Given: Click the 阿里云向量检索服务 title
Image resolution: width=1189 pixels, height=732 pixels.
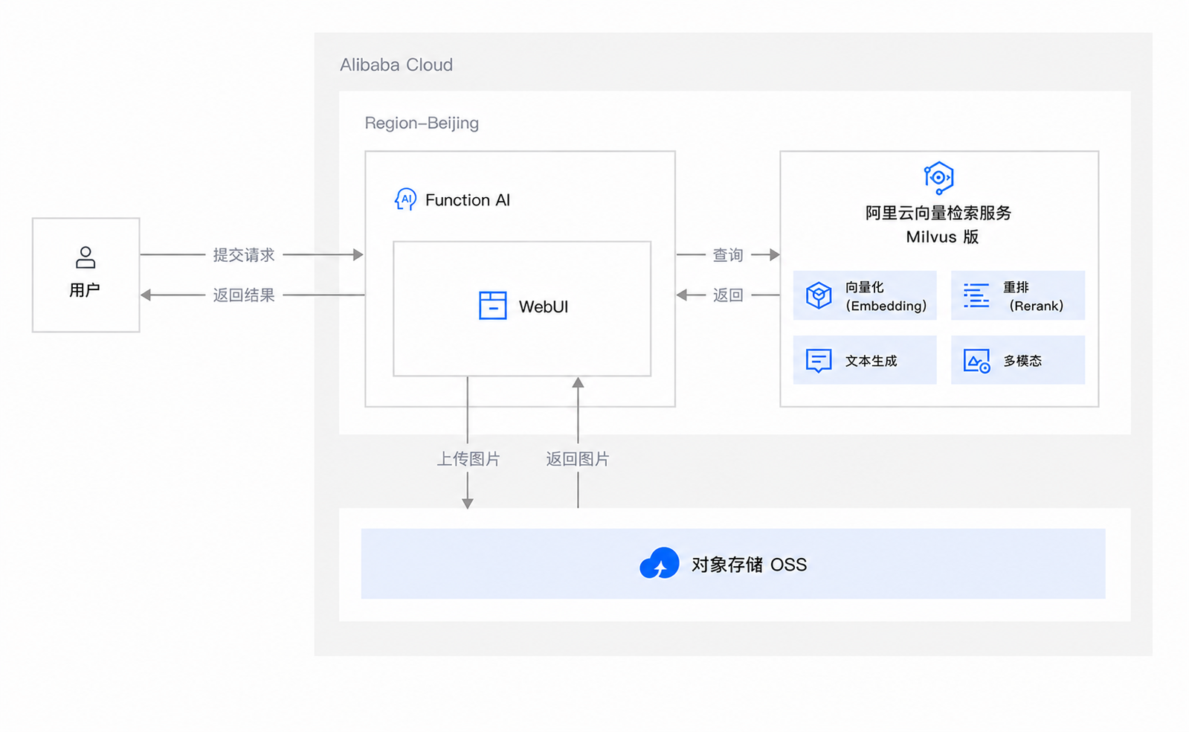Looking at the screenshot, I should click(x=938, y=213).
